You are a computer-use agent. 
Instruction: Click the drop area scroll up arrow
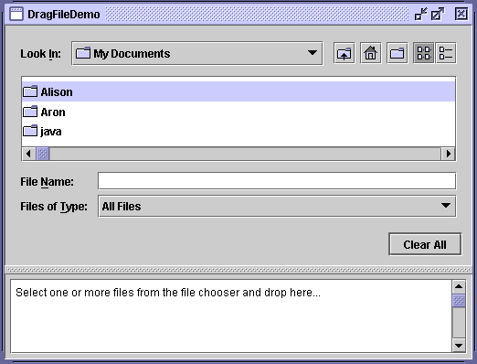459,286
